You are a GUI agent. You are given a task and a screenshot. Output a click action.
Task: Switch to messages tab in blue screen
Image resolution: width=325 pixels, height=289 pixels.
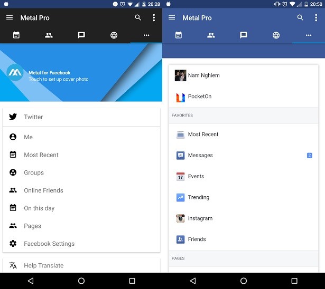(x=244, y=35)
